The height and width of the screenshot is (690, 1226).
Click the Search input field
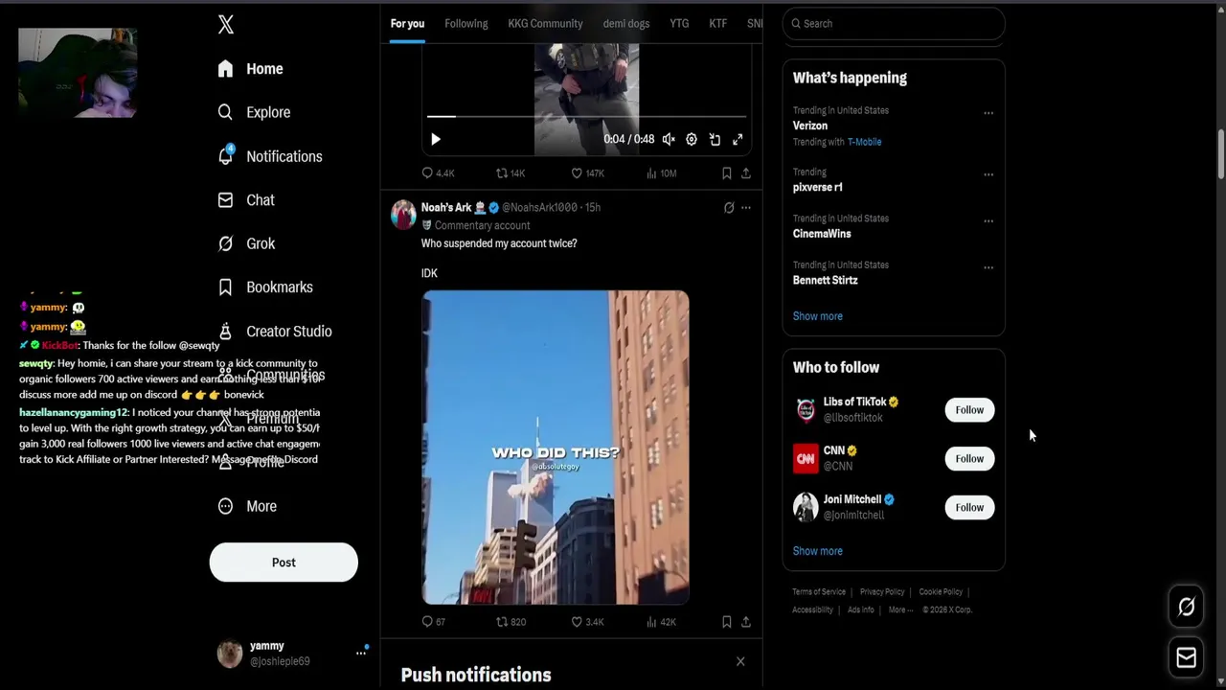[894, 23]
